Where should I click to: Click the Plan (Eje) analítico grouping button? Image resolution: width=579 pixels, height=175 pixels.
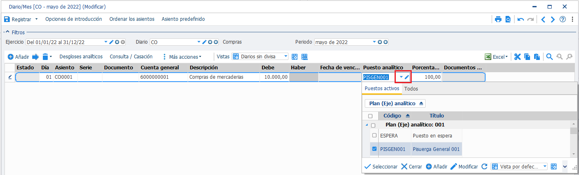[395, 104]
